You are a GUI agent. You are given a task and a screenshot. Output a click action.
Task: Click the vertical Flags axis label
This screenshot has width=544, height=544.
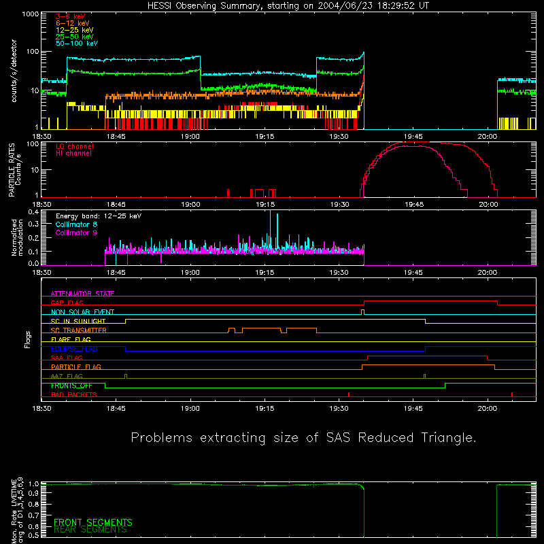click(x=27, y=339)
